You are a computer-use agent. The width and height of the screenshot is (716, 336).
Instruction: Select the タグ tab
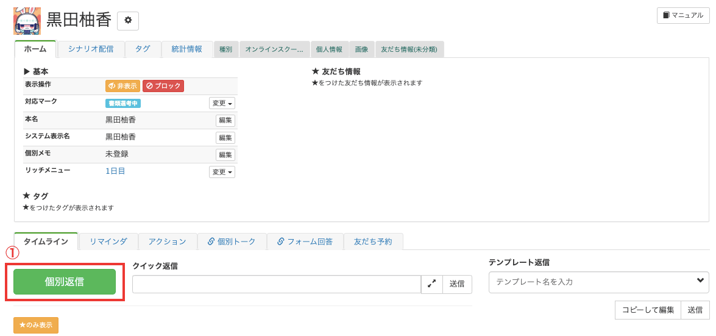click(143, 49)
